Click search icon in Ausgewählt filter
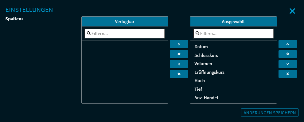The image size is (304, 122). click(x=197, y=33)
